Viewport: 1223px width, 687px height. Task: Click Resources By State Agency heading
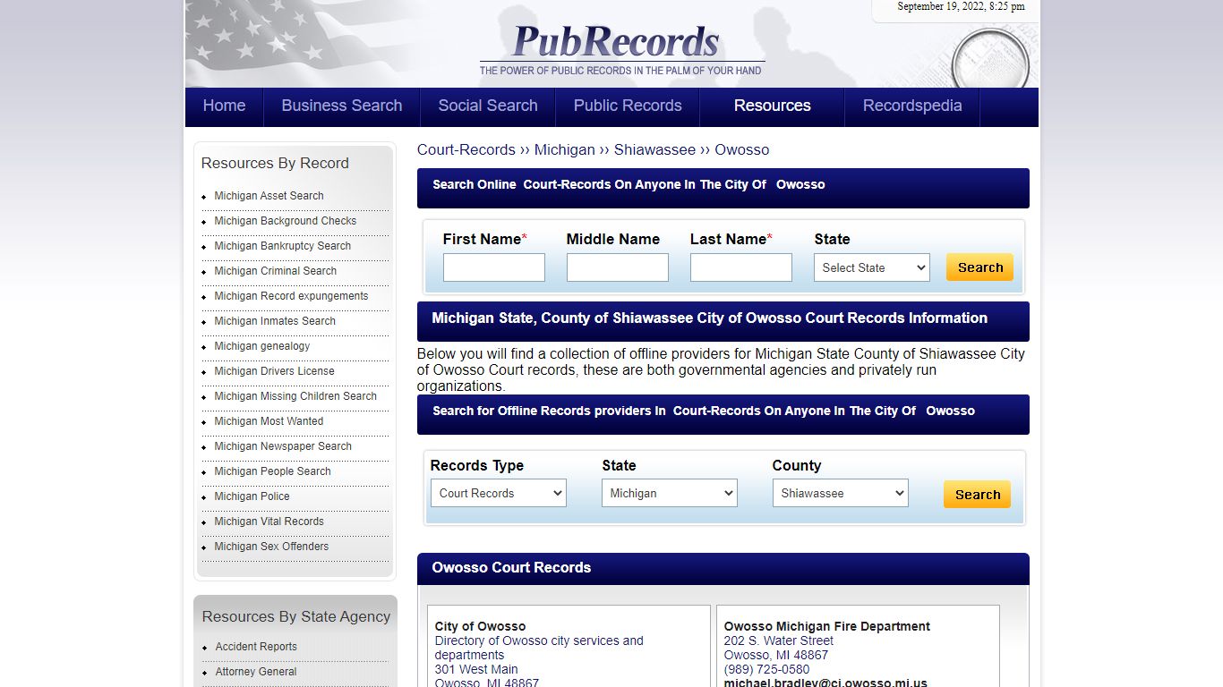pos(296,616)
